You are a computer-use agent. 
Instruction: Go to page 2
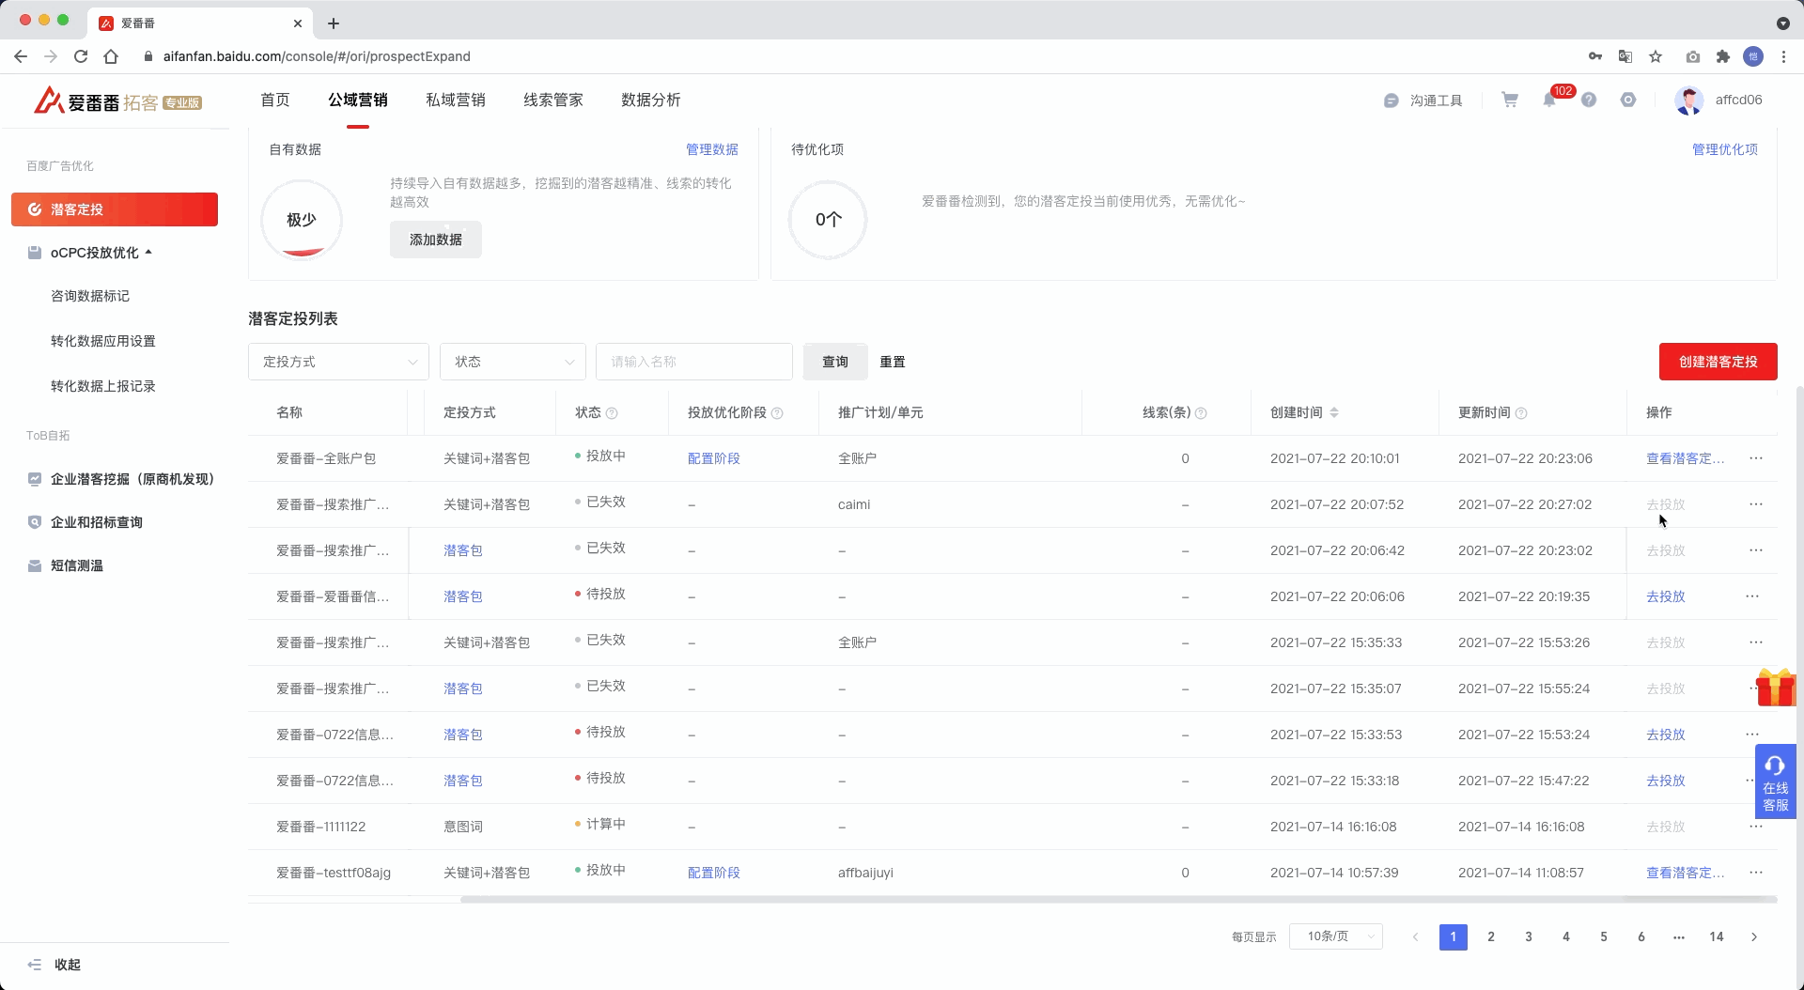pos(1491,936)
